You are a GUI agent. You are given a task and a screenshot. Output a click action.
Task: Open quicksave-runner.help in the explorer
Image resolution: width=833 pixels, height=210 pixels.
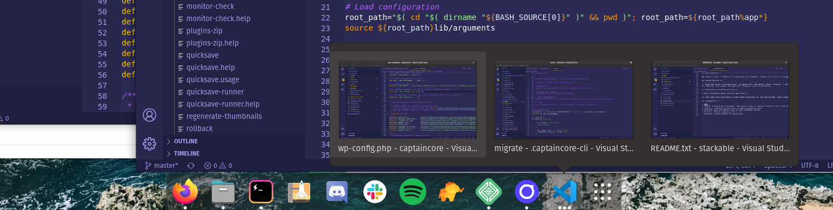tap(223, 104)
